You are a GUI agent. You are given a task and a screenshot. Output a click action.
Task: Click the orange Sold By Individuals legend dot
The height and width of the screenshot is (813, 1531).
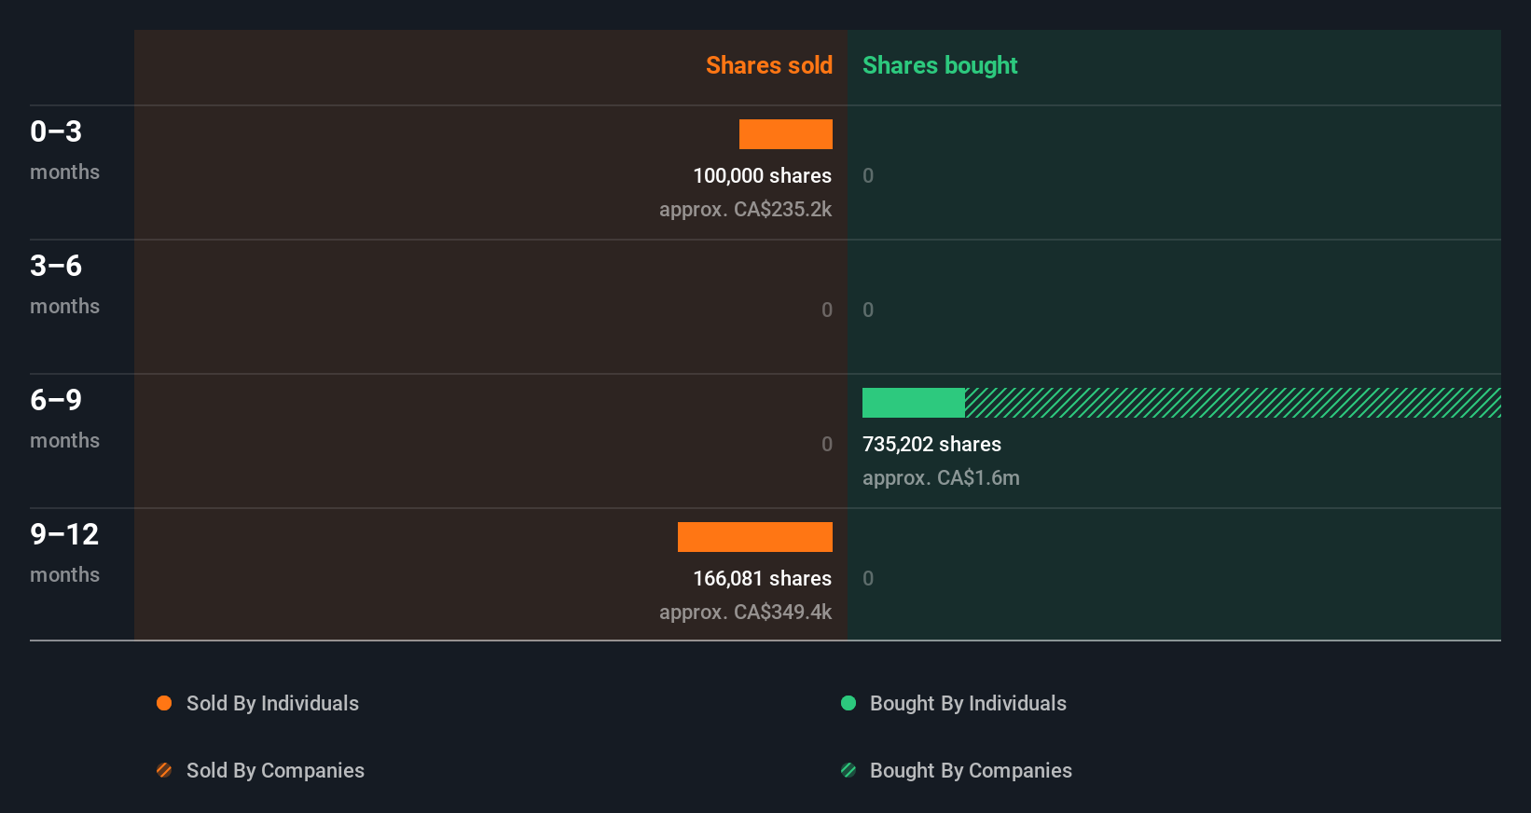click(x=164, y=703)
